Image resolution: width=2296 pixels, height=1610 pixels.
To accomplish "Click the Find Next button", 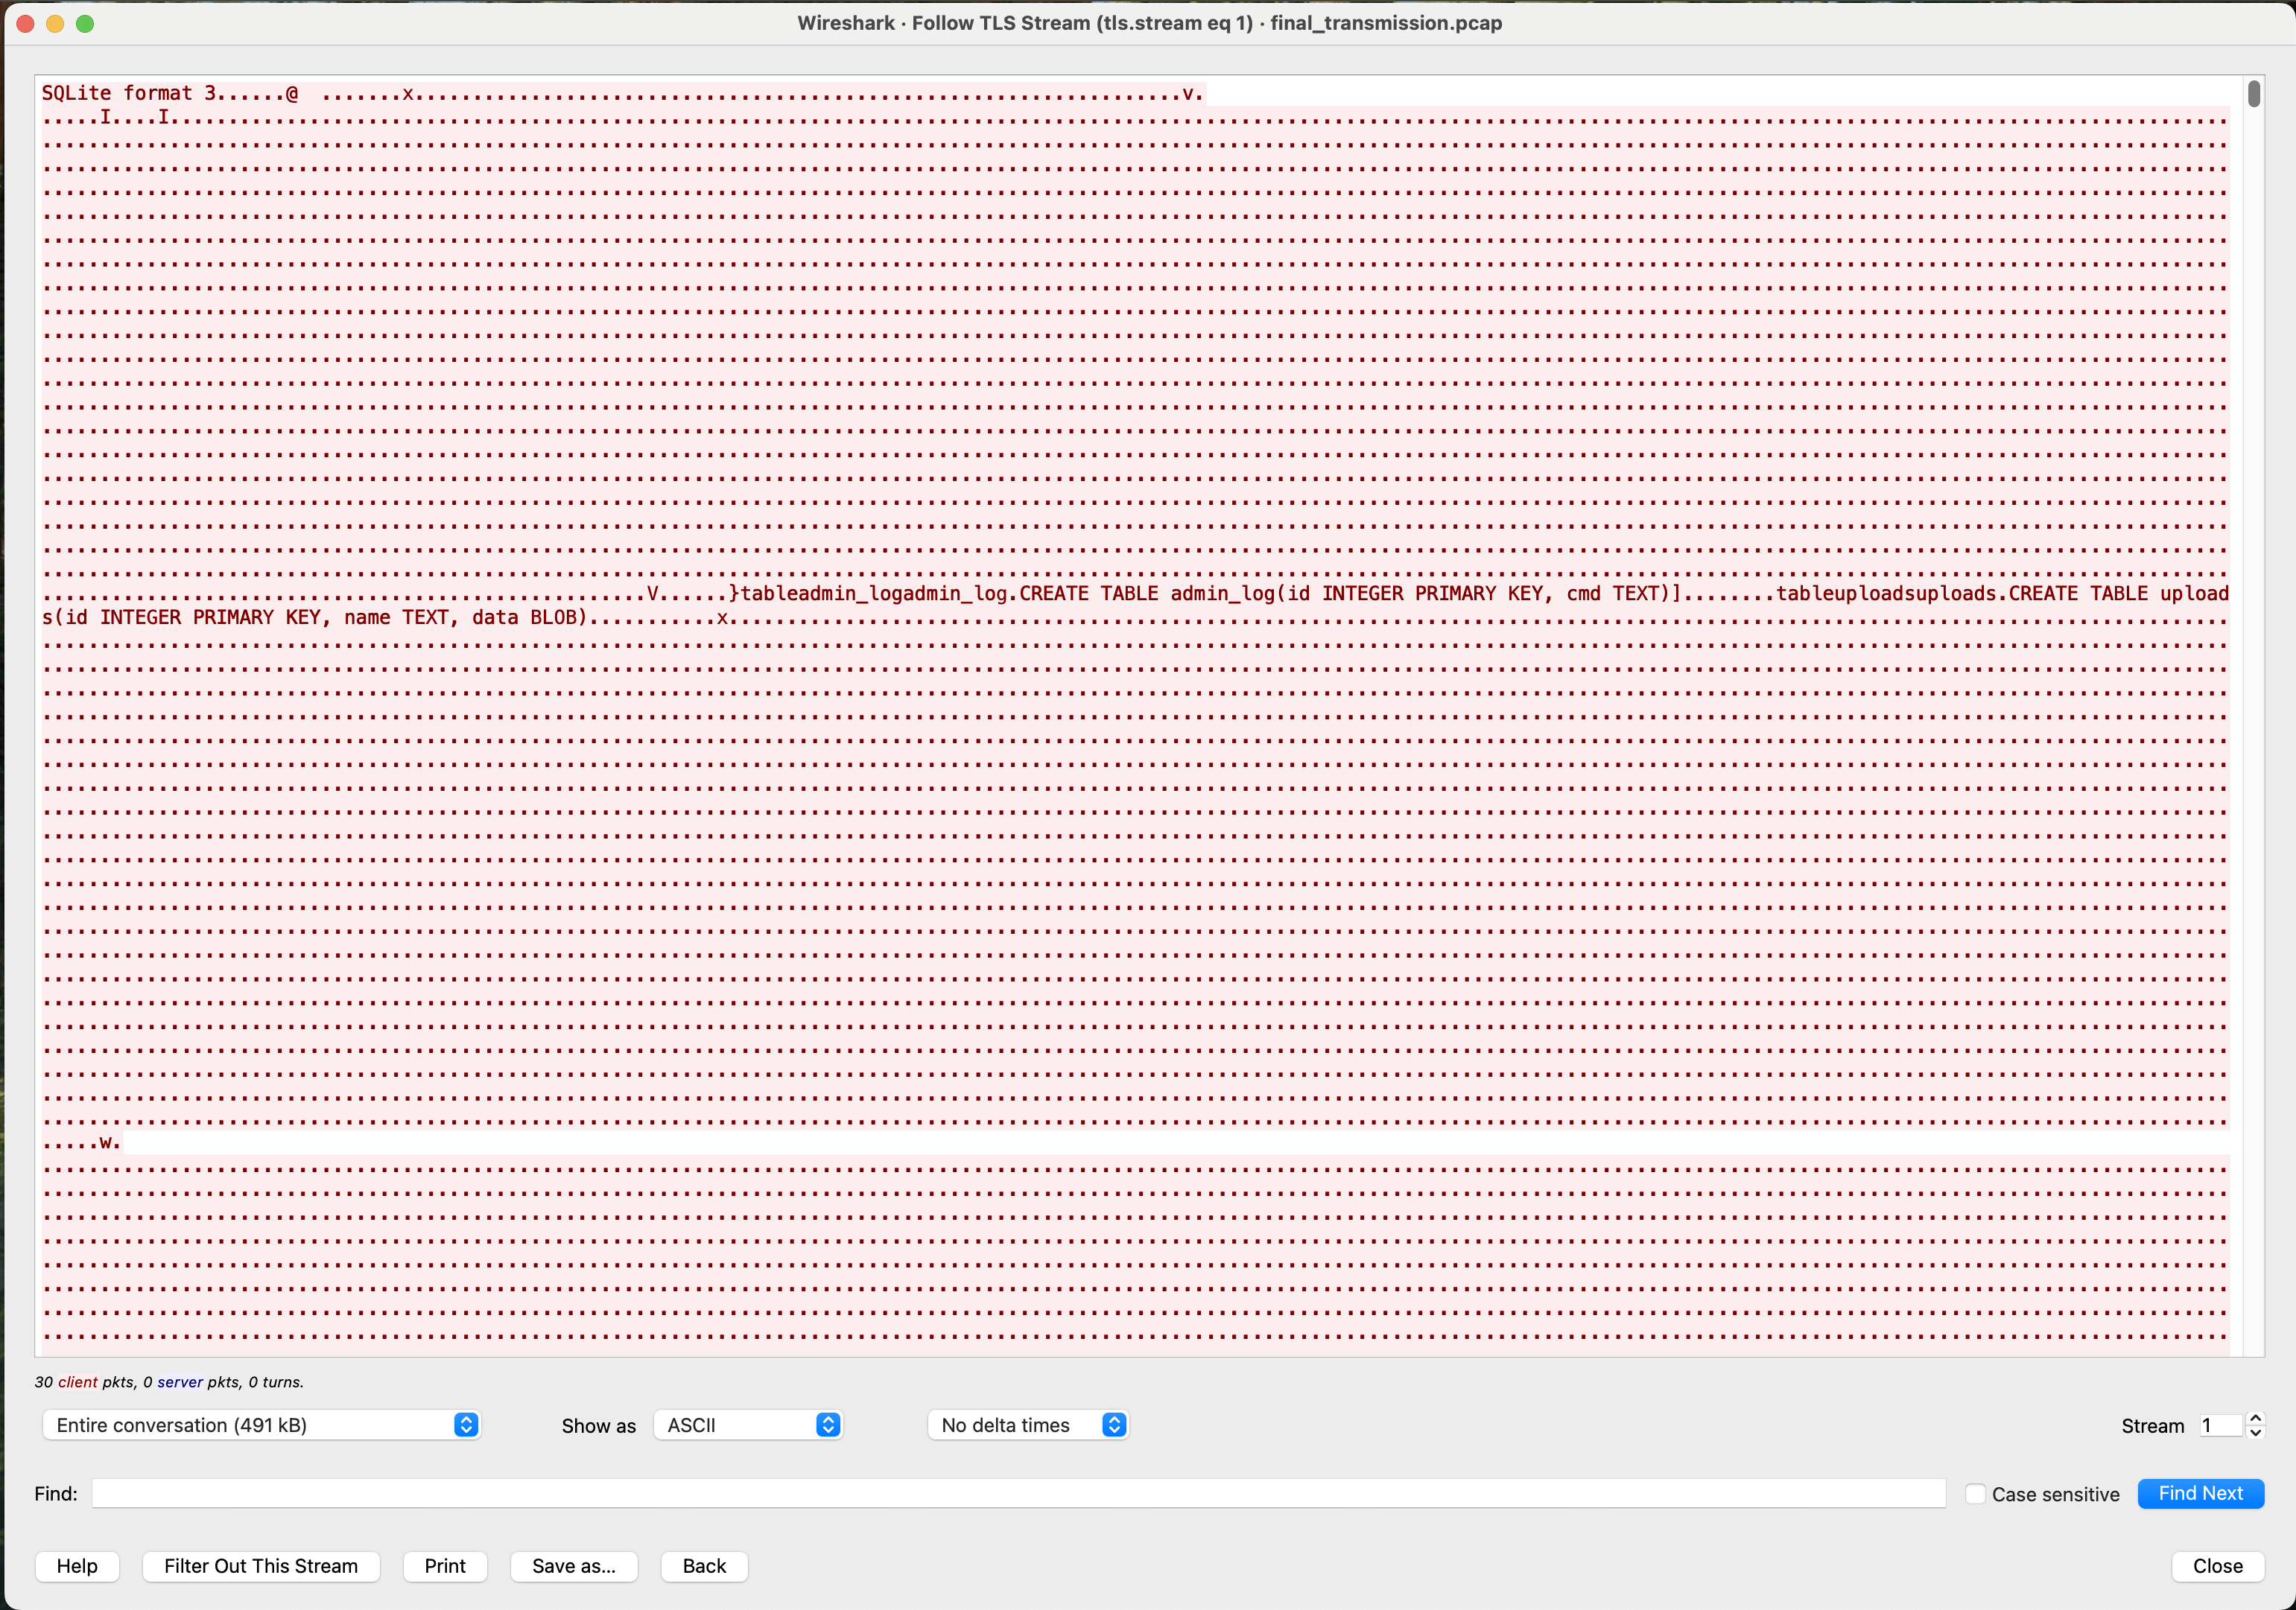I will pyautogui.click(x=2200, y=1493).
